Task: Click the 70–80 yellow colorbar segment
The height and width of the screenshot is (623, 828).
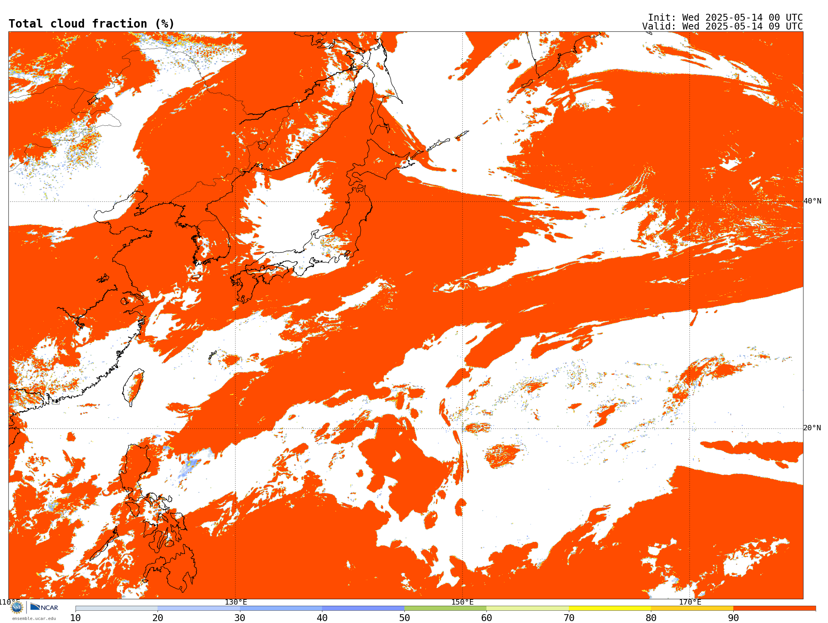Action: [610, 608]
